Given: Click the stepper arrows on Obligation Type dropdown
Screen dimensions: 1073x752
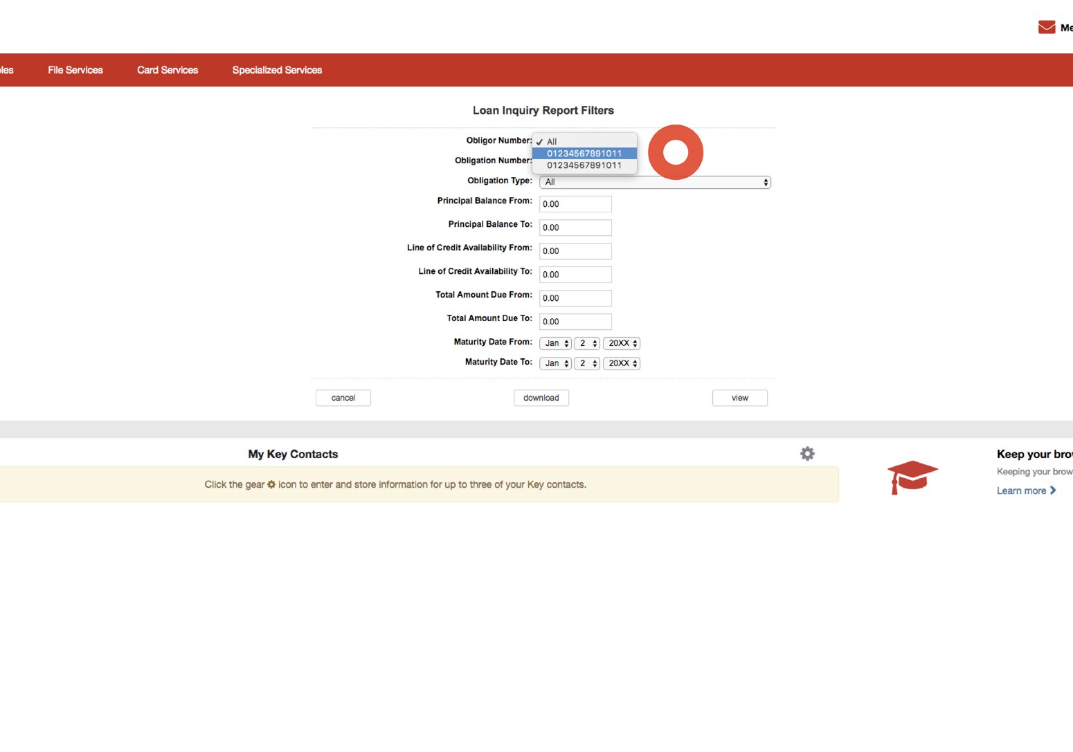Looking at the screenshot, I should point(765,182).
